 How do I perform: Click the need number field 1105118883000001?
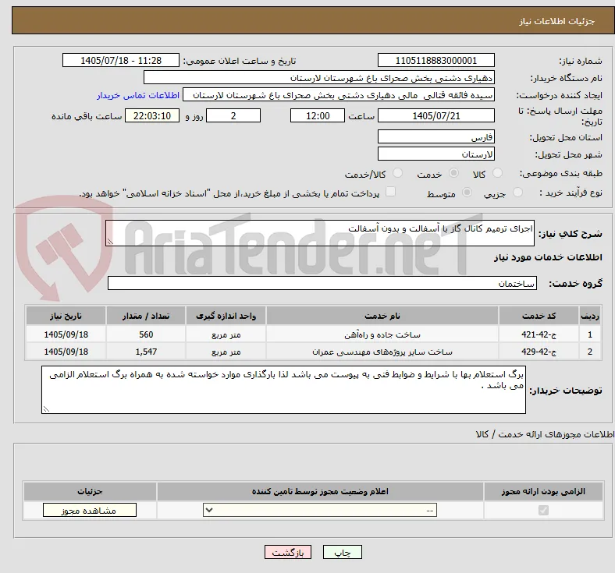(435, 60)
